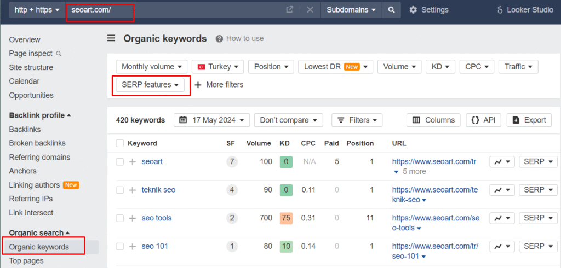
Task: Select Organic keywords in sidebar
Action: (x=39, y=247)
